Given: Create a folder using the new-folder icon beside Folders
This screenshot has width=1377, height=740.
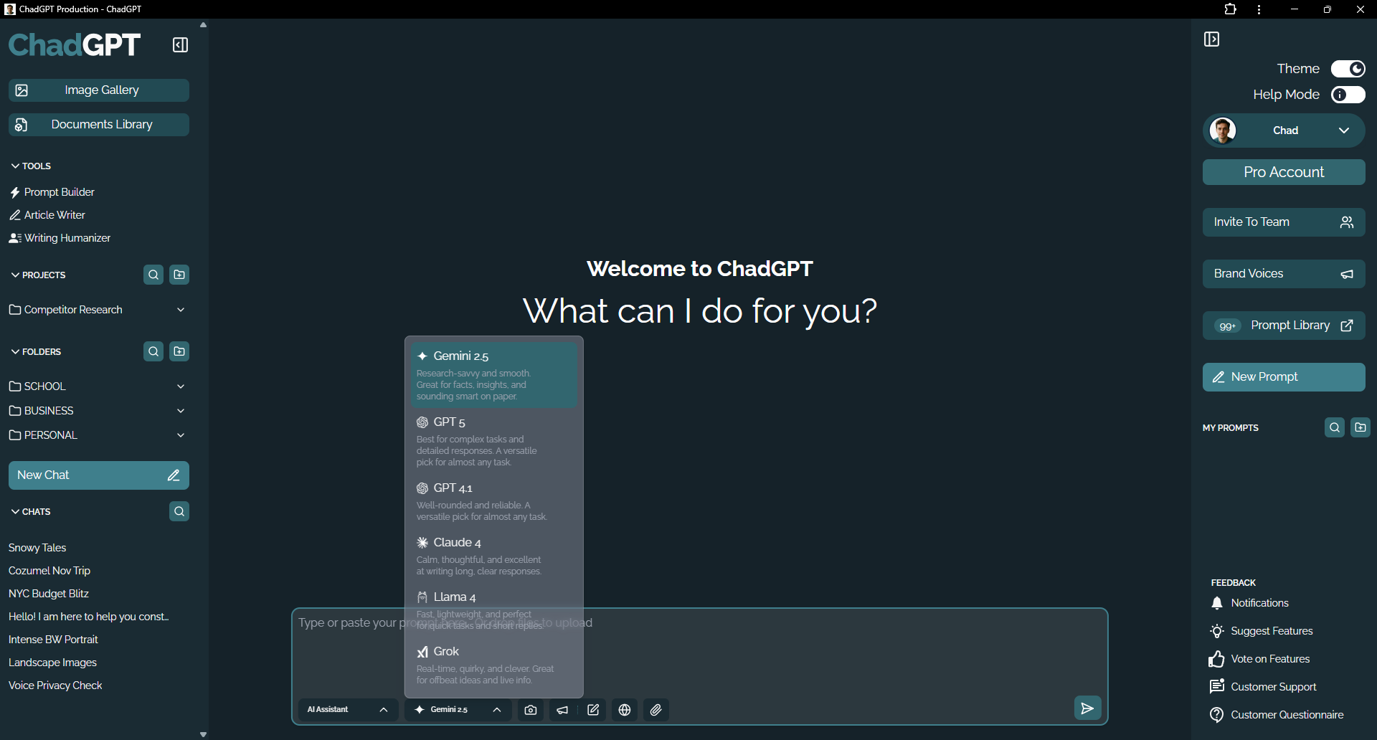Looking at the screenshot, I should pyautogui.click(x=179, y=351).
